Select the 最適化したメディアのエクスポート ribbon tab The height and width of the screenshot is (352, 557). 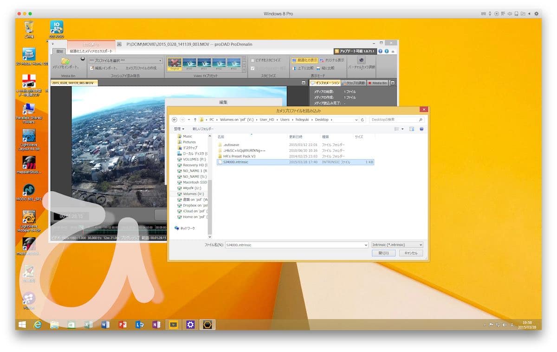click(x=91, y=51)
